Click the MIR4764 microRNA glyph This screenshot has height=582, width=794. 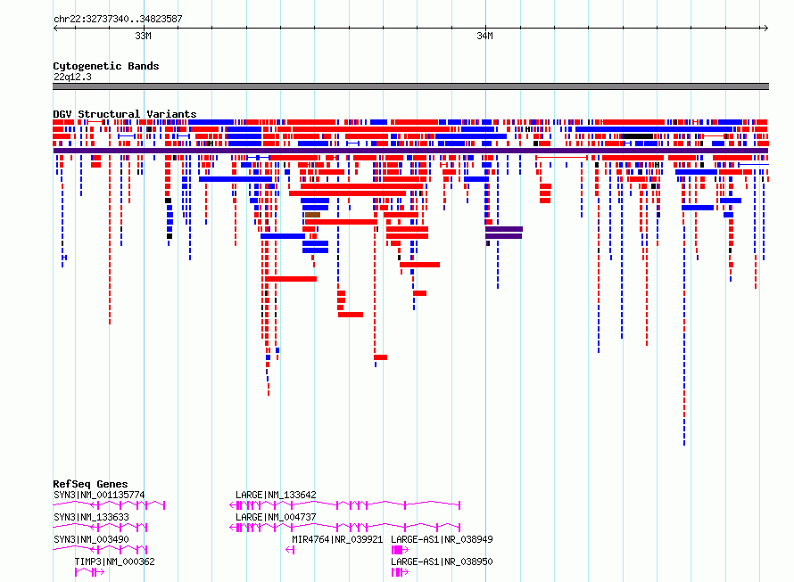click(x=290, y=550)
